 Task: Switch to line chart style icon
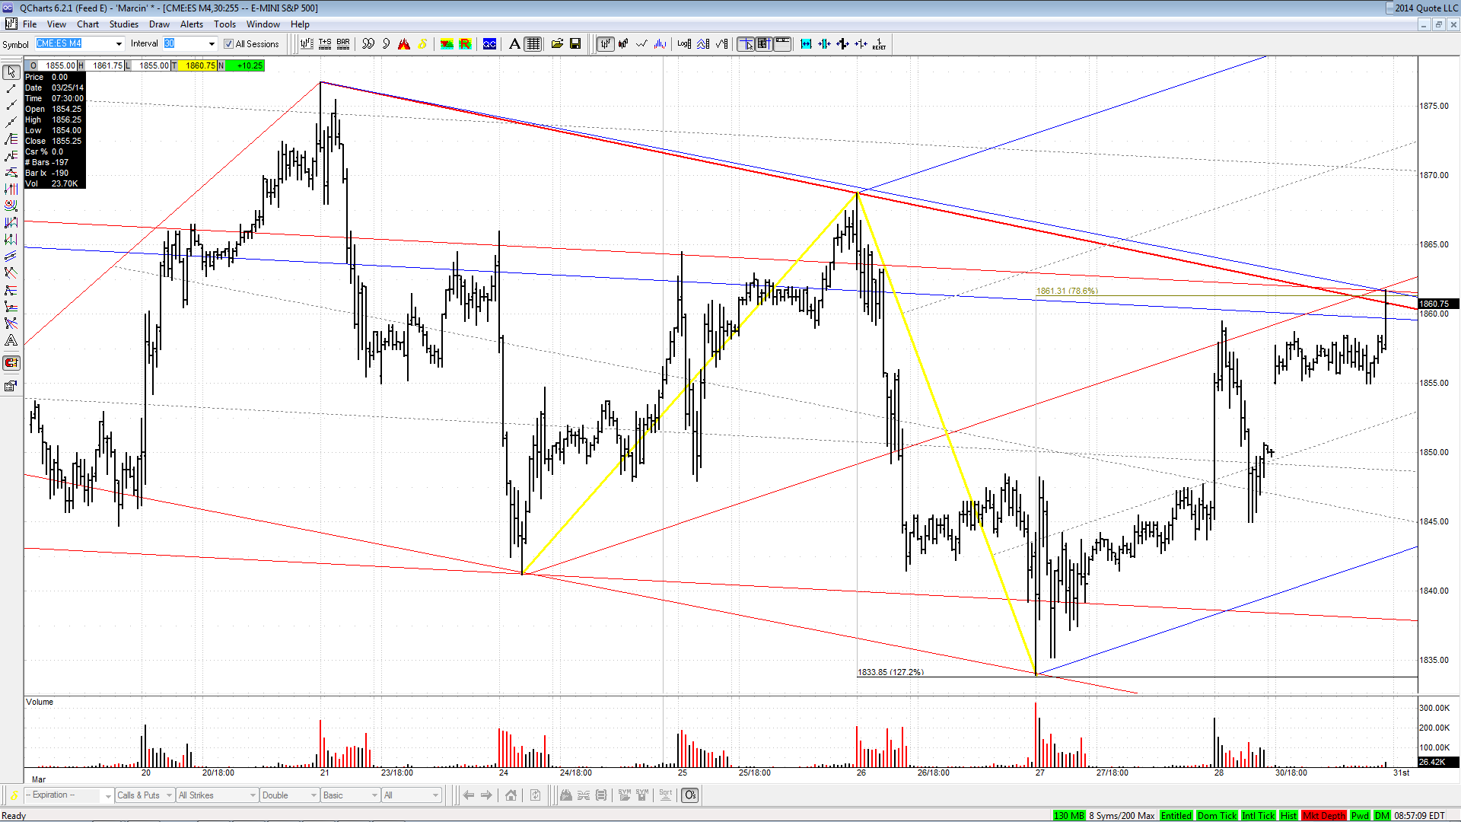pyautogui.click(x=641, y=44)
